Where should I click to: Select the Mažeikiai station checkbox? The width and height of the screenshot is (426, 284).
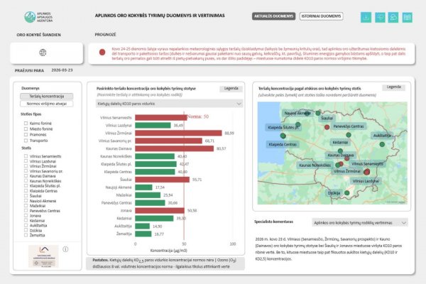point(26,205)
